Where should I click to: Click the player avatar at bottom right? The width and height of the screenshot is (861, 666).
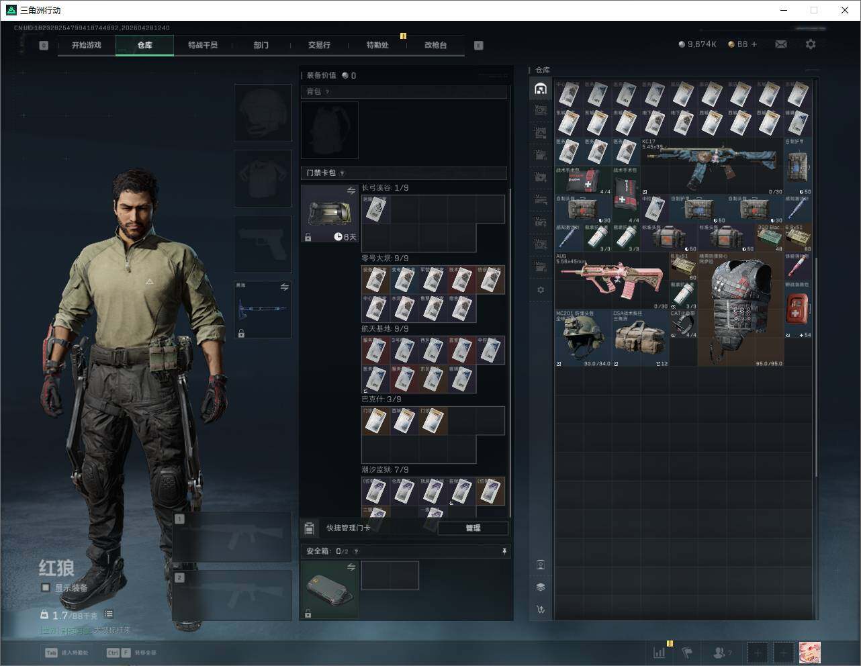point(809,652)
